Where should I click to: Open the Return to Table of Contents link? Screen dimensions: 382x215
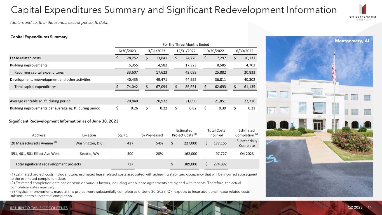[39, 208]
